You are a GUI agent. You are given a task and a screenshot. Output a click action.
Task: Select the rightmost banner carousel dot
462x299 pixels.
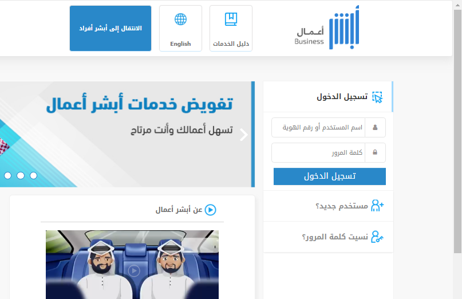coord(33,175)
